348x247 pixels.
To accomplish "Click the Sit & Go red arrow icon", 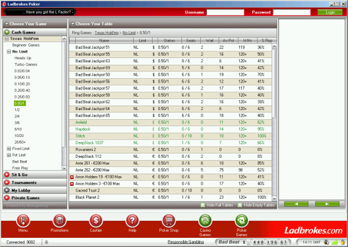I will pyautogui.click(x=7, y=174).
